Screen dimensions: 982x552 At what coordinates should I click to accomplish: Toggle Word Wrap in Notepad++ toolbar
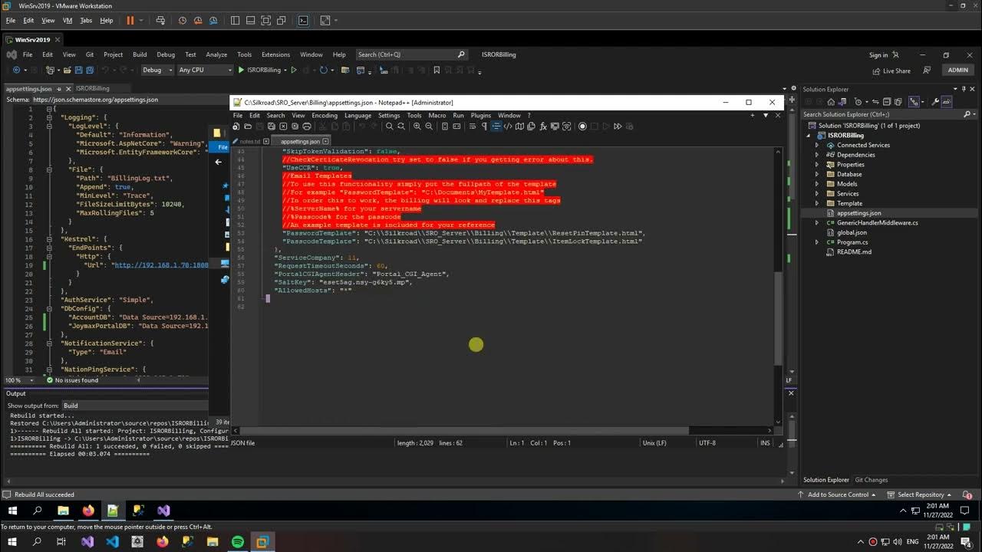click(x=473, y=127)
